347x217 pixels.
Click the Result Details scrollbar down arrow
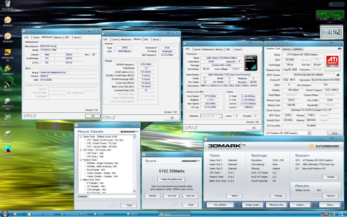point(134,191)
